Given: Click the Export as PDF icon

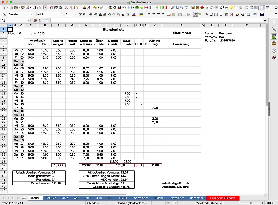Looking at the screenshot, I should point(51,8).
